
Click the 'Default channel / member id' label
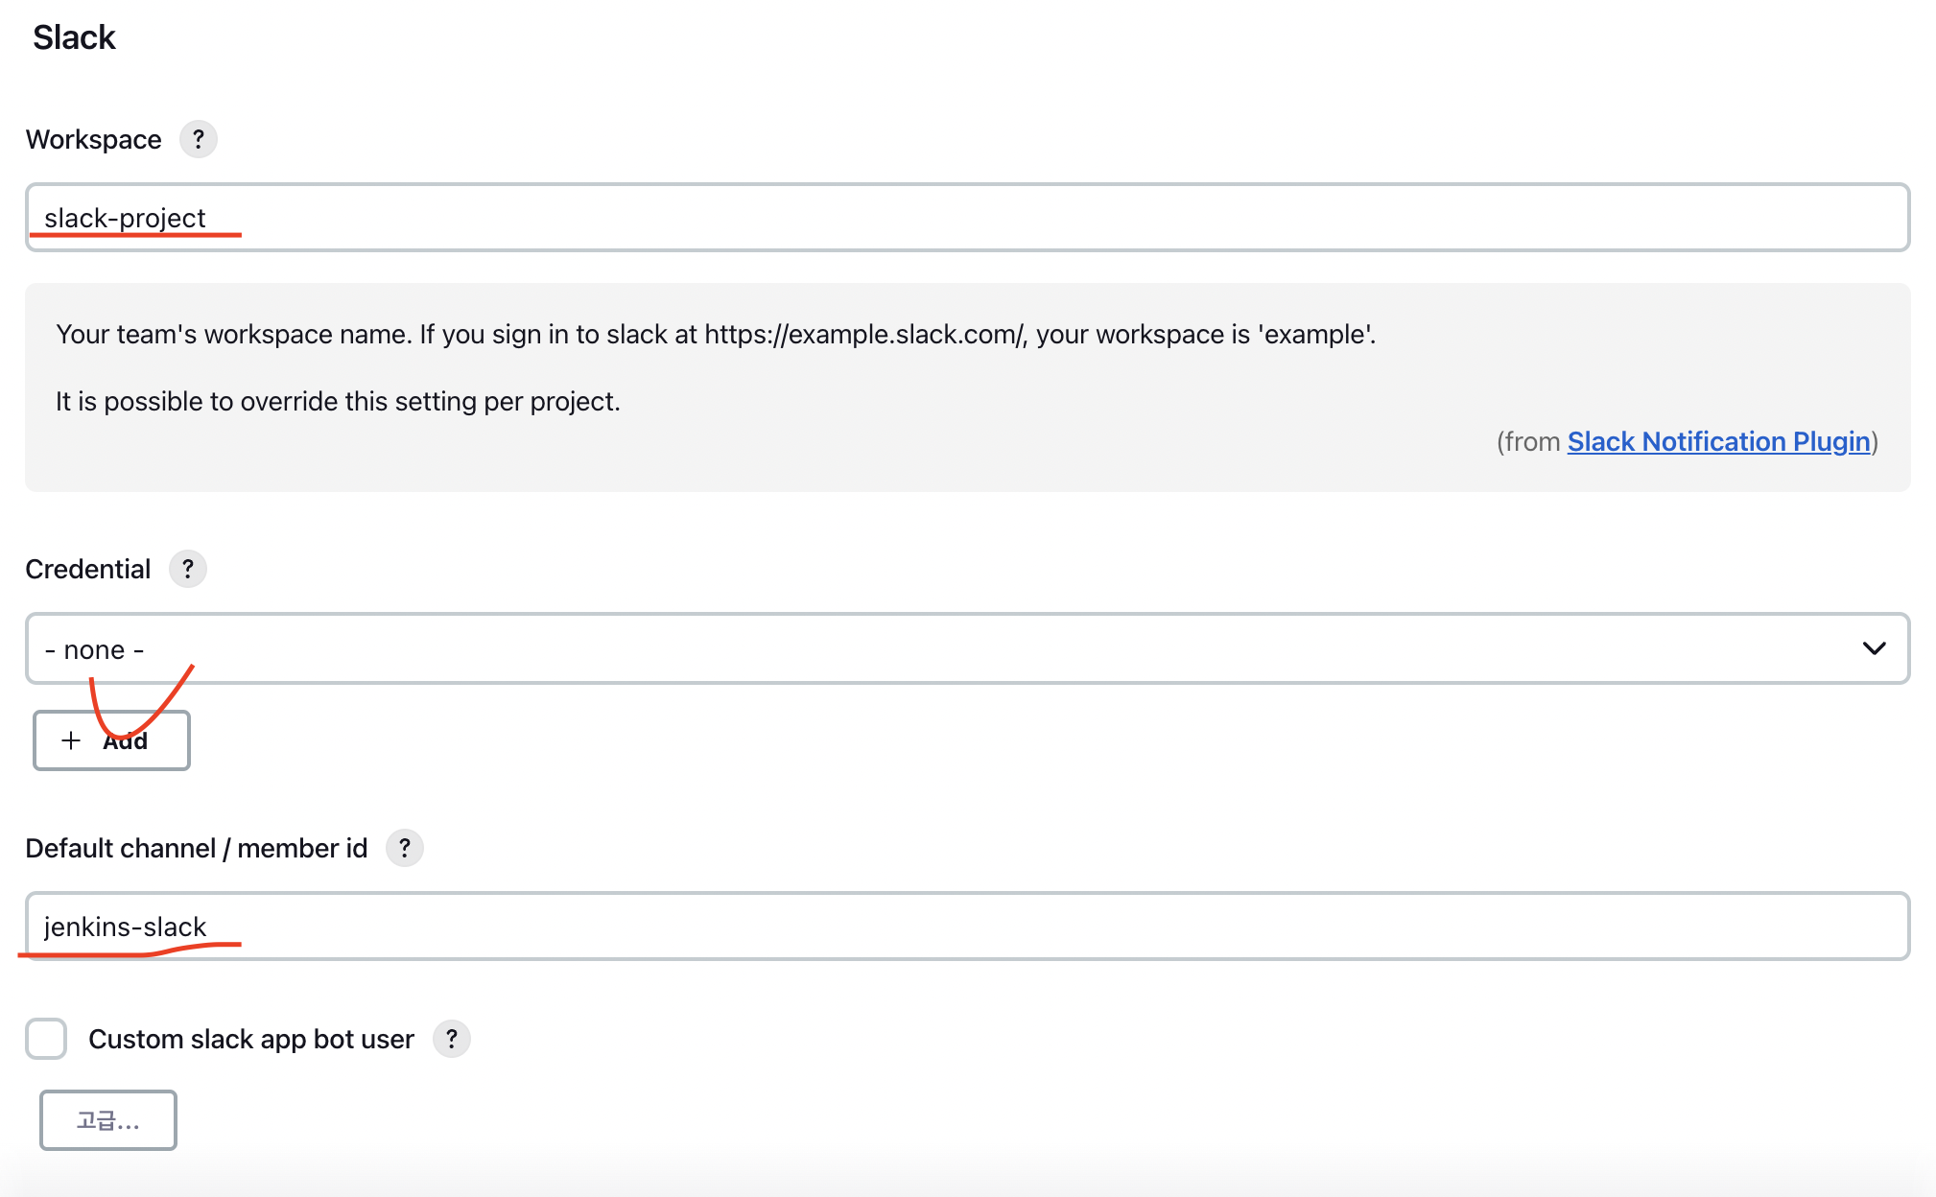click(x=197, y=849)
